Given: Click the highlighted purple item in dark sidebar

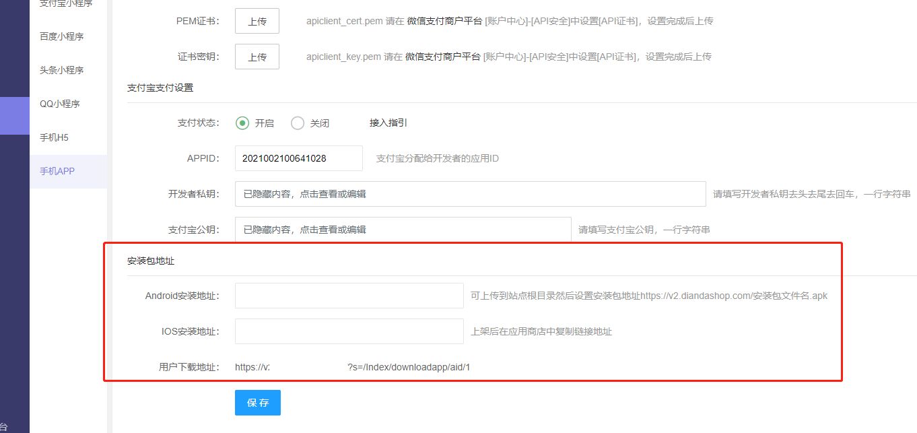Looking at the screenshot, I should [x=15, y=115].
